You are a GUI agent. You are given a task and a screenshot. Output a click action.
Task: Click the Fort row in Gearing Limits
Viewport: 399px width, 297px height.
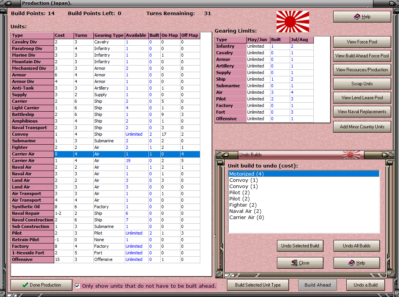click(x=265, y=112)
